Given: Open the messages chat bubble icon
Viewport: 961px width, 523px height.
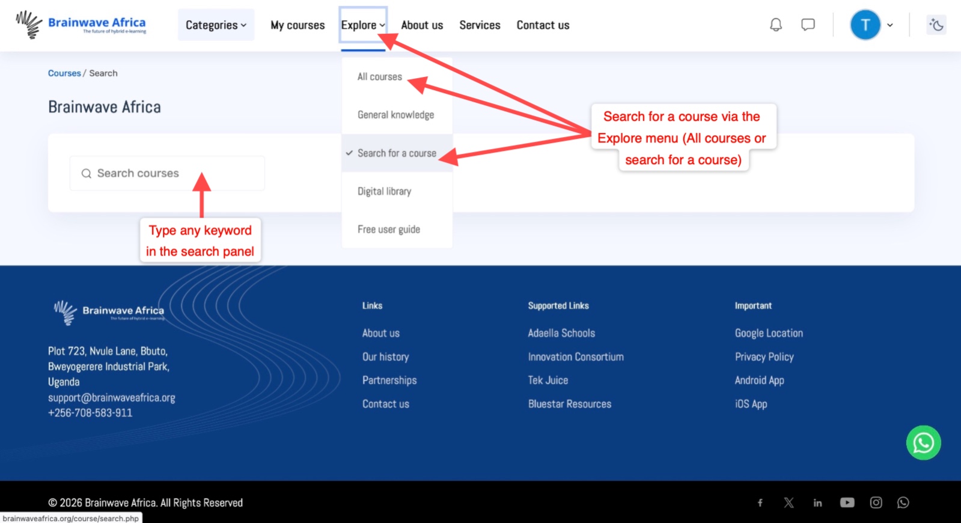Looking at the screenshot, I should (808, 25).
